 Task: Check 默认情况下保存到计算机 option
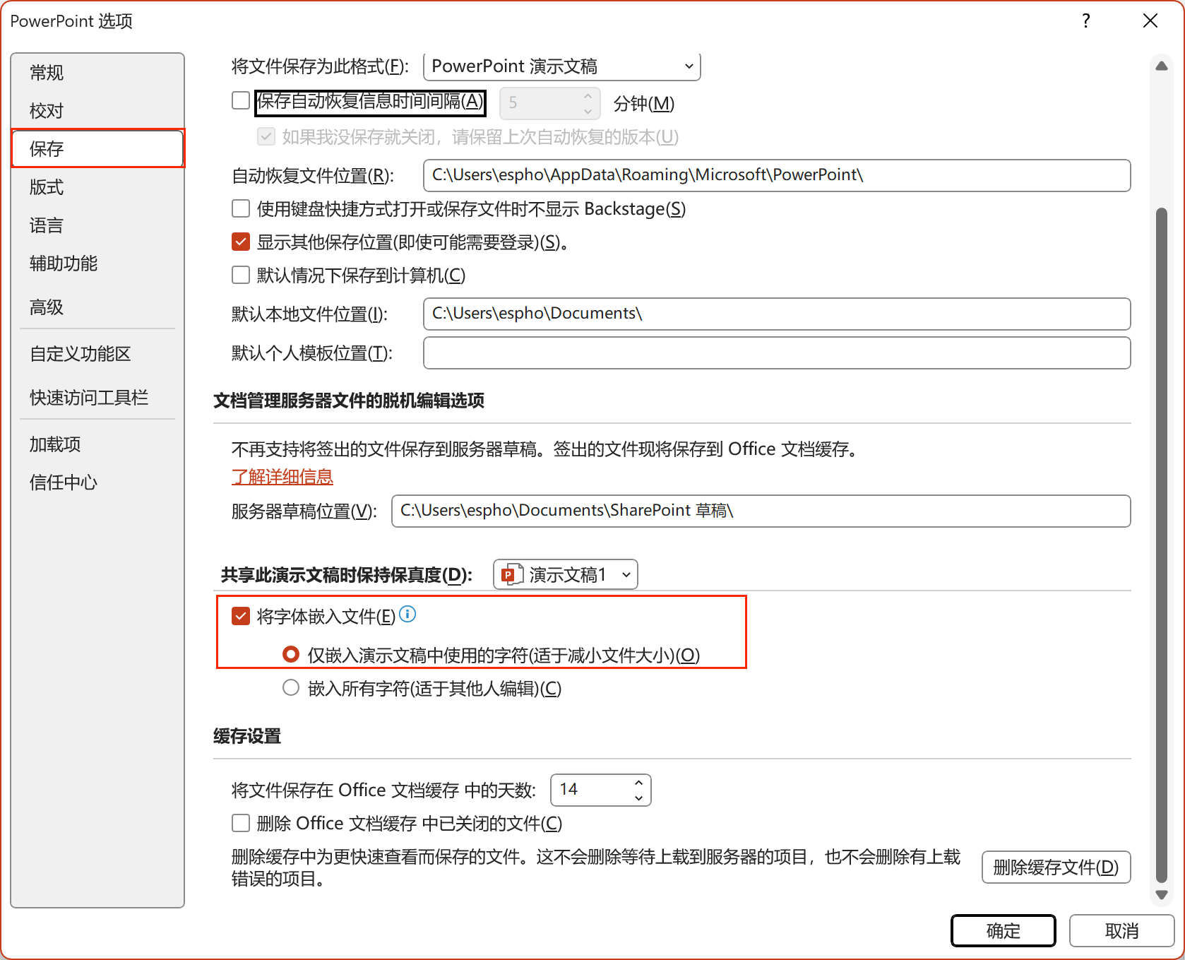tap(241, 275)
